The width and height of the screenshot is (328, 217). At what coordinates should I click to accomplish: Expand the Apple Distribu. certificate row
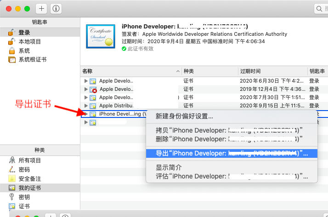pyautogui.click(x=86, y=106)
